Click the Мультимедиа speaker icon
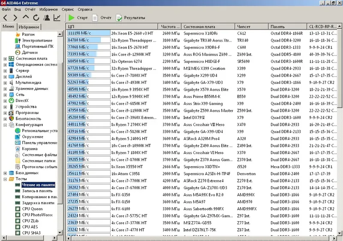343x241 pixels. point(12,82)
